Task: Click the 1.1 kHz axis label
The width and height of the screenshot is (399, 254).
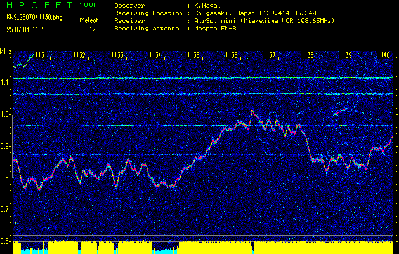Action: click(x=6, y=83)
